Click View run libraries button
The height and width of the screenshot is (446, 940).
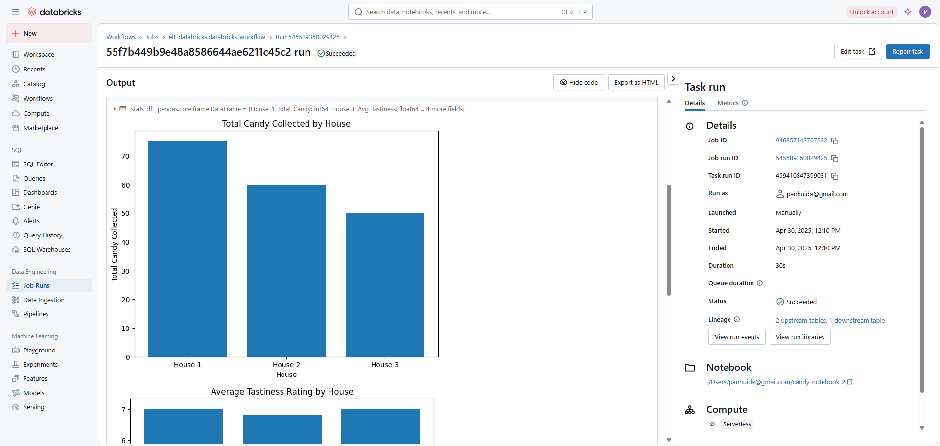coord(800,337)
